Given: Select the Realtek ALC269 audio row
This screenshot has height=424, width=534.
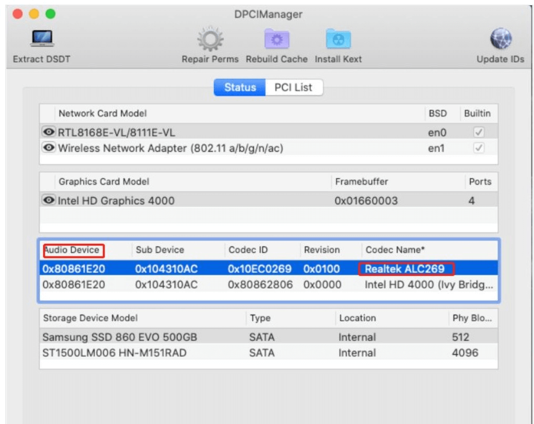Looking at the screenshot, I should click(x=268, y=269).
